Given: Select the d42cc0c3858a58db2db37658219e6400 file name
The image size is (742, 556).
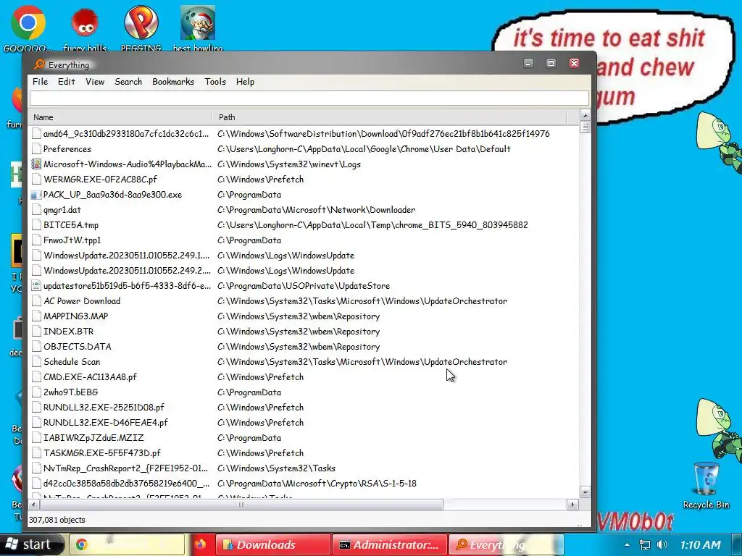Looking at the screenshot, I should point(126,483).
